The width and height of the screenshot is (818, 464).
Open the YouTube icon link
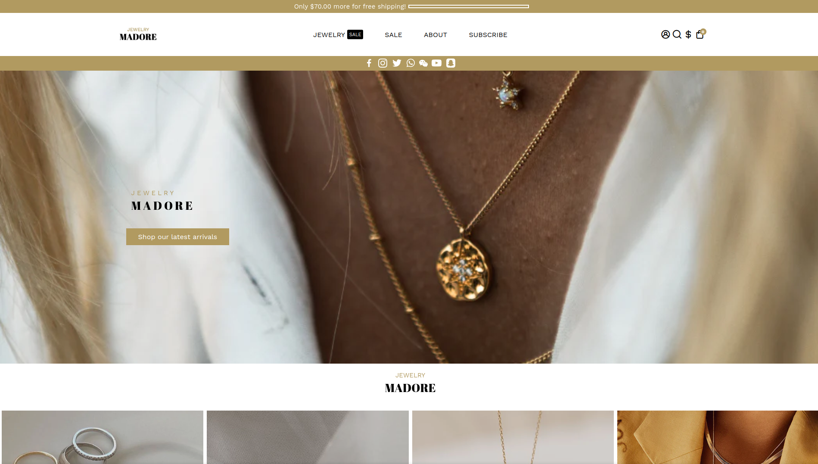tap(437, 63)
